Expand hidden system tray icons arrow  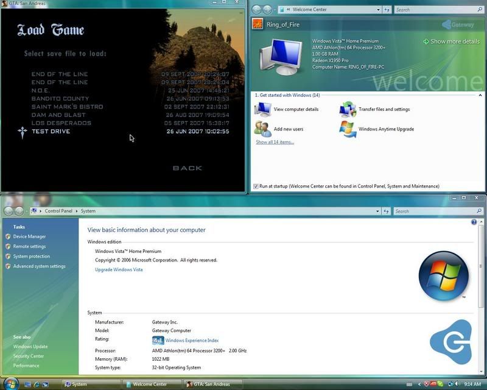point(419,385)
